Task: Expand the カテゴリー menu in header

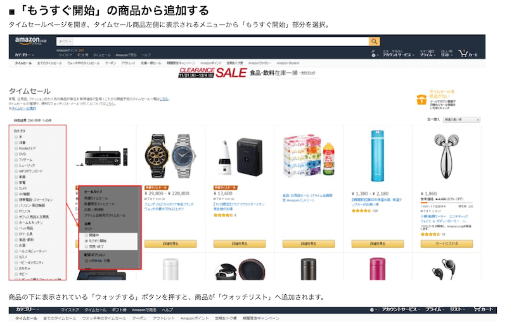Action: click(x=24, y=55)
